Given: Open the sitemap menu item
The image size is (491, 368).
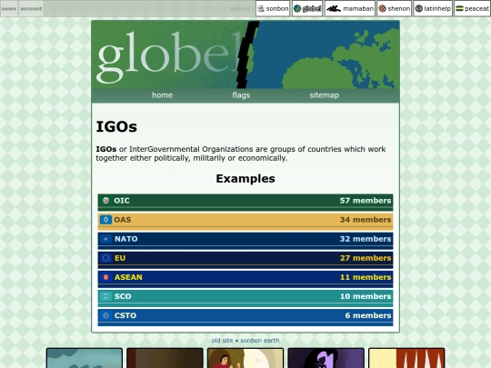Looking at the screenshot, I should pos(325,95).
